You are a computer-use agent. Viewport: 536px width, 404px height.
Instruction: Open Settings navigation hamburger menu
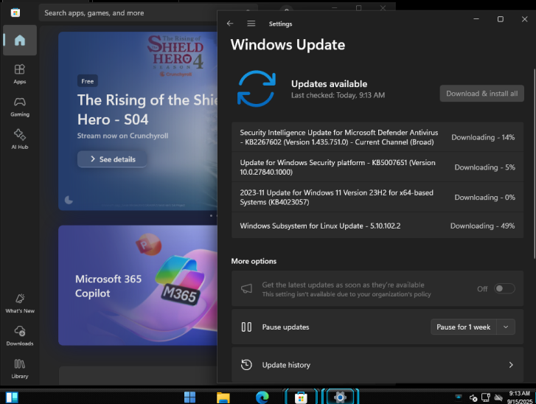251,24
